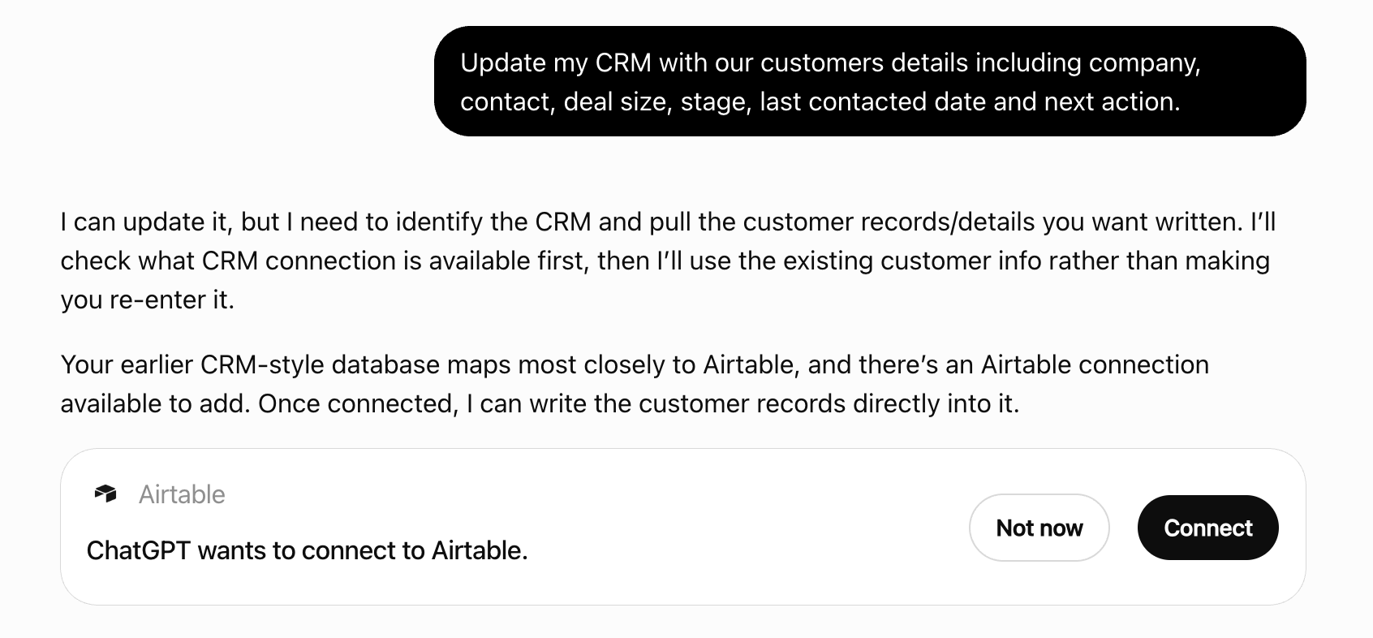Click 'check what CRM connection is available first'
1373x638 pixels.
tap(324, 261)
